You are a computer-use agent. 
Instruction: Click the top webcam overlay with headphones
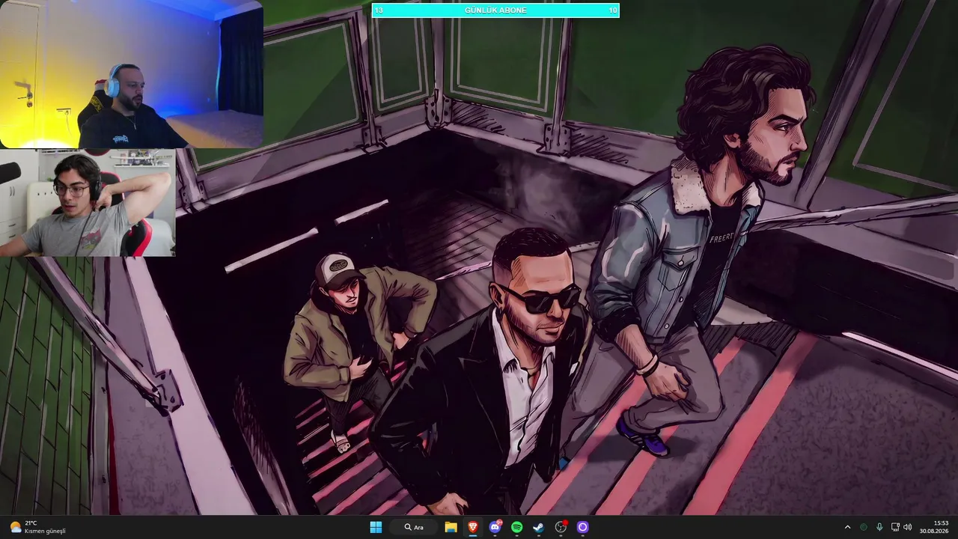[132, 74]
